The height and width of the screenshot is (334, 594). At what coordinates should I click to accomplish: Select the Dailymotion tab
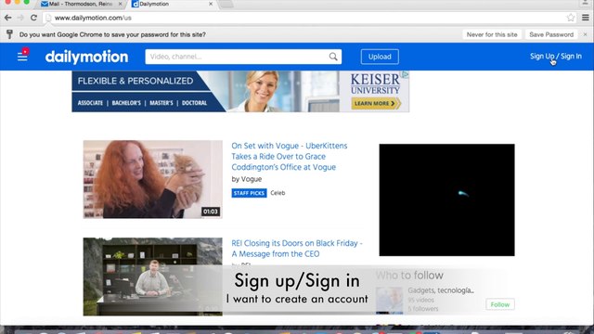(173, 4)
